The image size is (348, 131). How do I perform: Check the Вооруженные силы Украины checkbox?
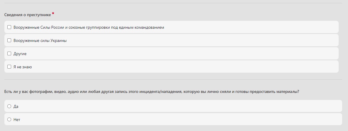(9, 40)
